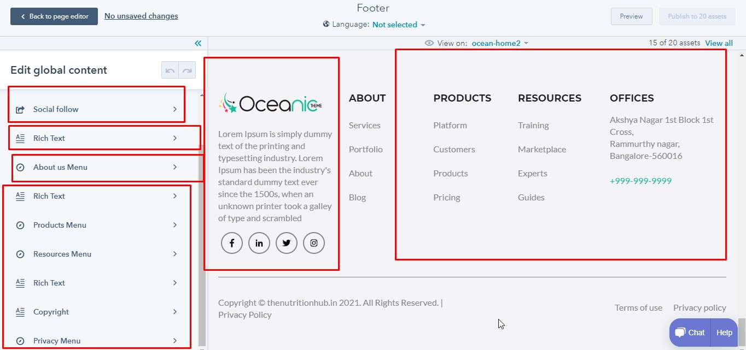Open the ocean-home2 view dropdown

pos(500,43)
